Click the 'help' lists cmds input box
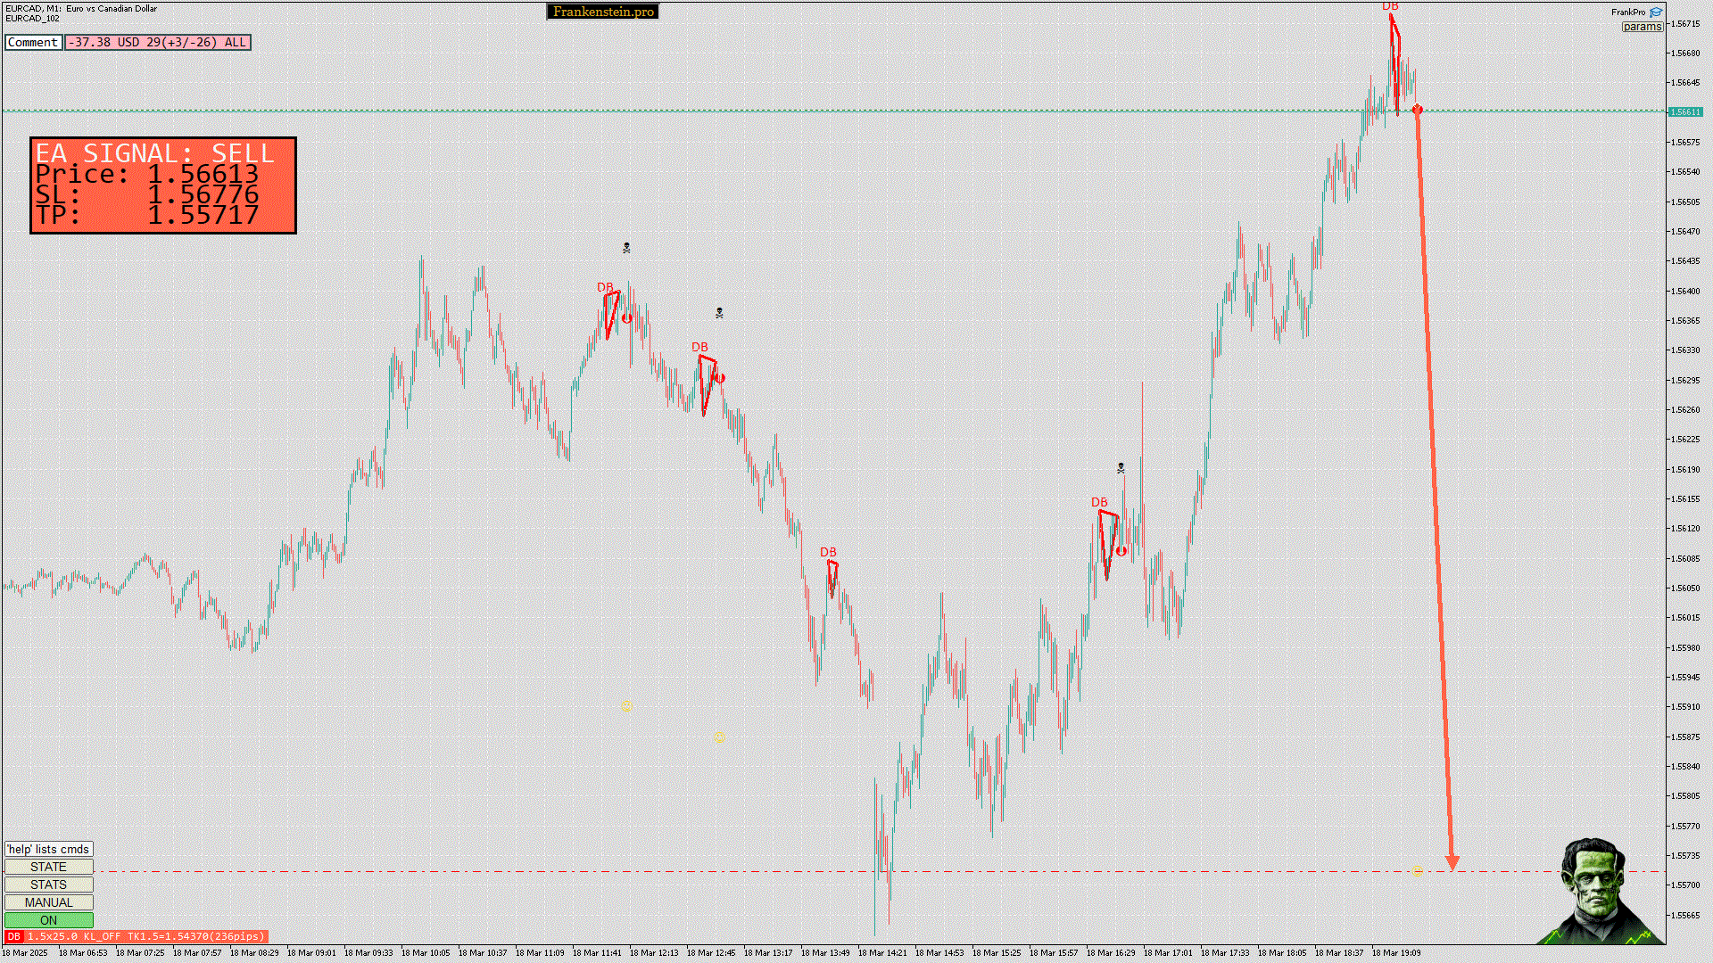The image size is (1713, 963). click(x=49, y=849)
